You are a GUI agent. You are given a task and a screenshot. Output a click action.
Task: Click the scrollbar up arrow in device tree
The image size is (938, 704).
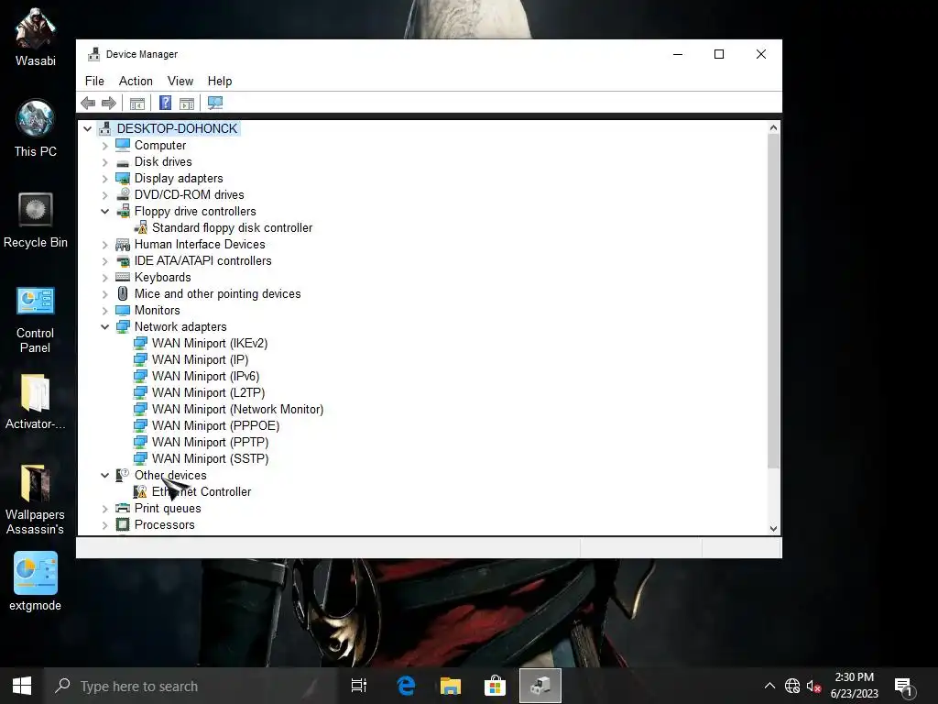(773, 127)
